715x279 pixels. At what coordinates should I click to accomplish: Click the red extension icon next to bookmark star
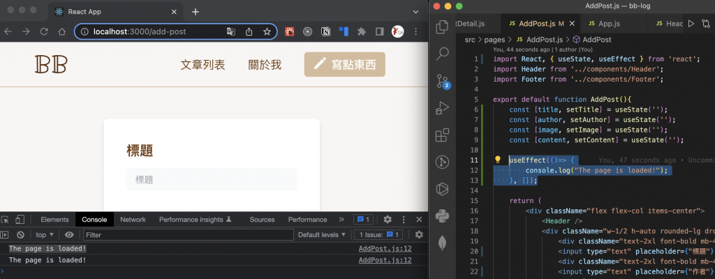[290, 31]
